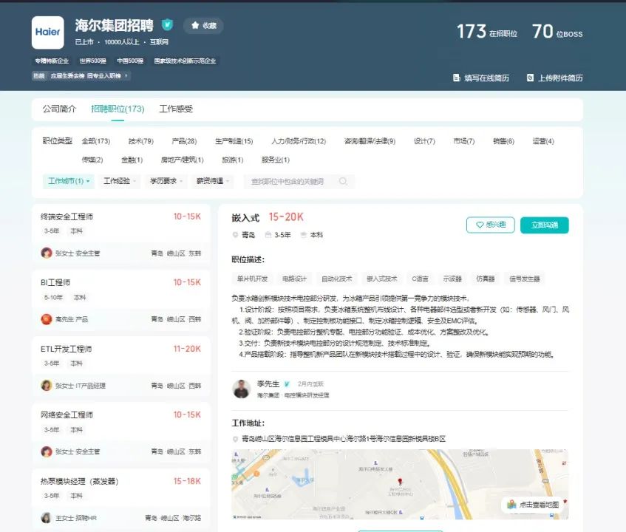Image resolution: width=626 pixels, height=532 pixels.
Task: Click the 信号发生器 skill tag
Action: coord(525,279)
